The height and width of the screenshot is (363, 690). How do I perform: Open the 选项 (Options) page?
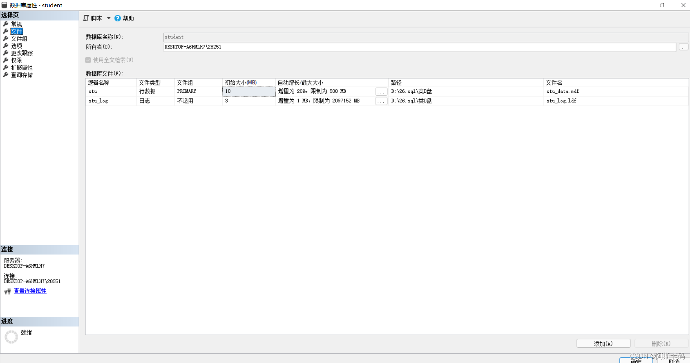pyautogui.click(x=16, y=46)
